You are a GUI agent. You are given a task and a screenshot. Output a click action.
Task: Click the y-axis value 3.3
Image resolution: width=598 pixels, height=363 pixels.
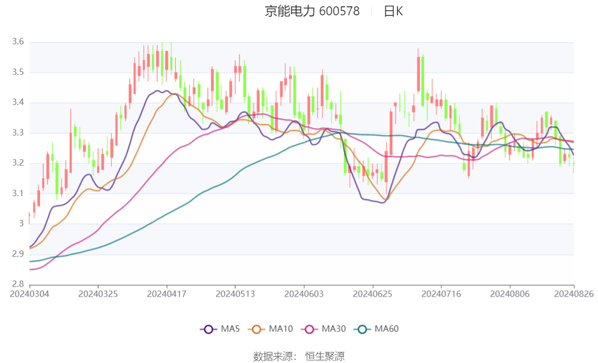click(18, 133)
